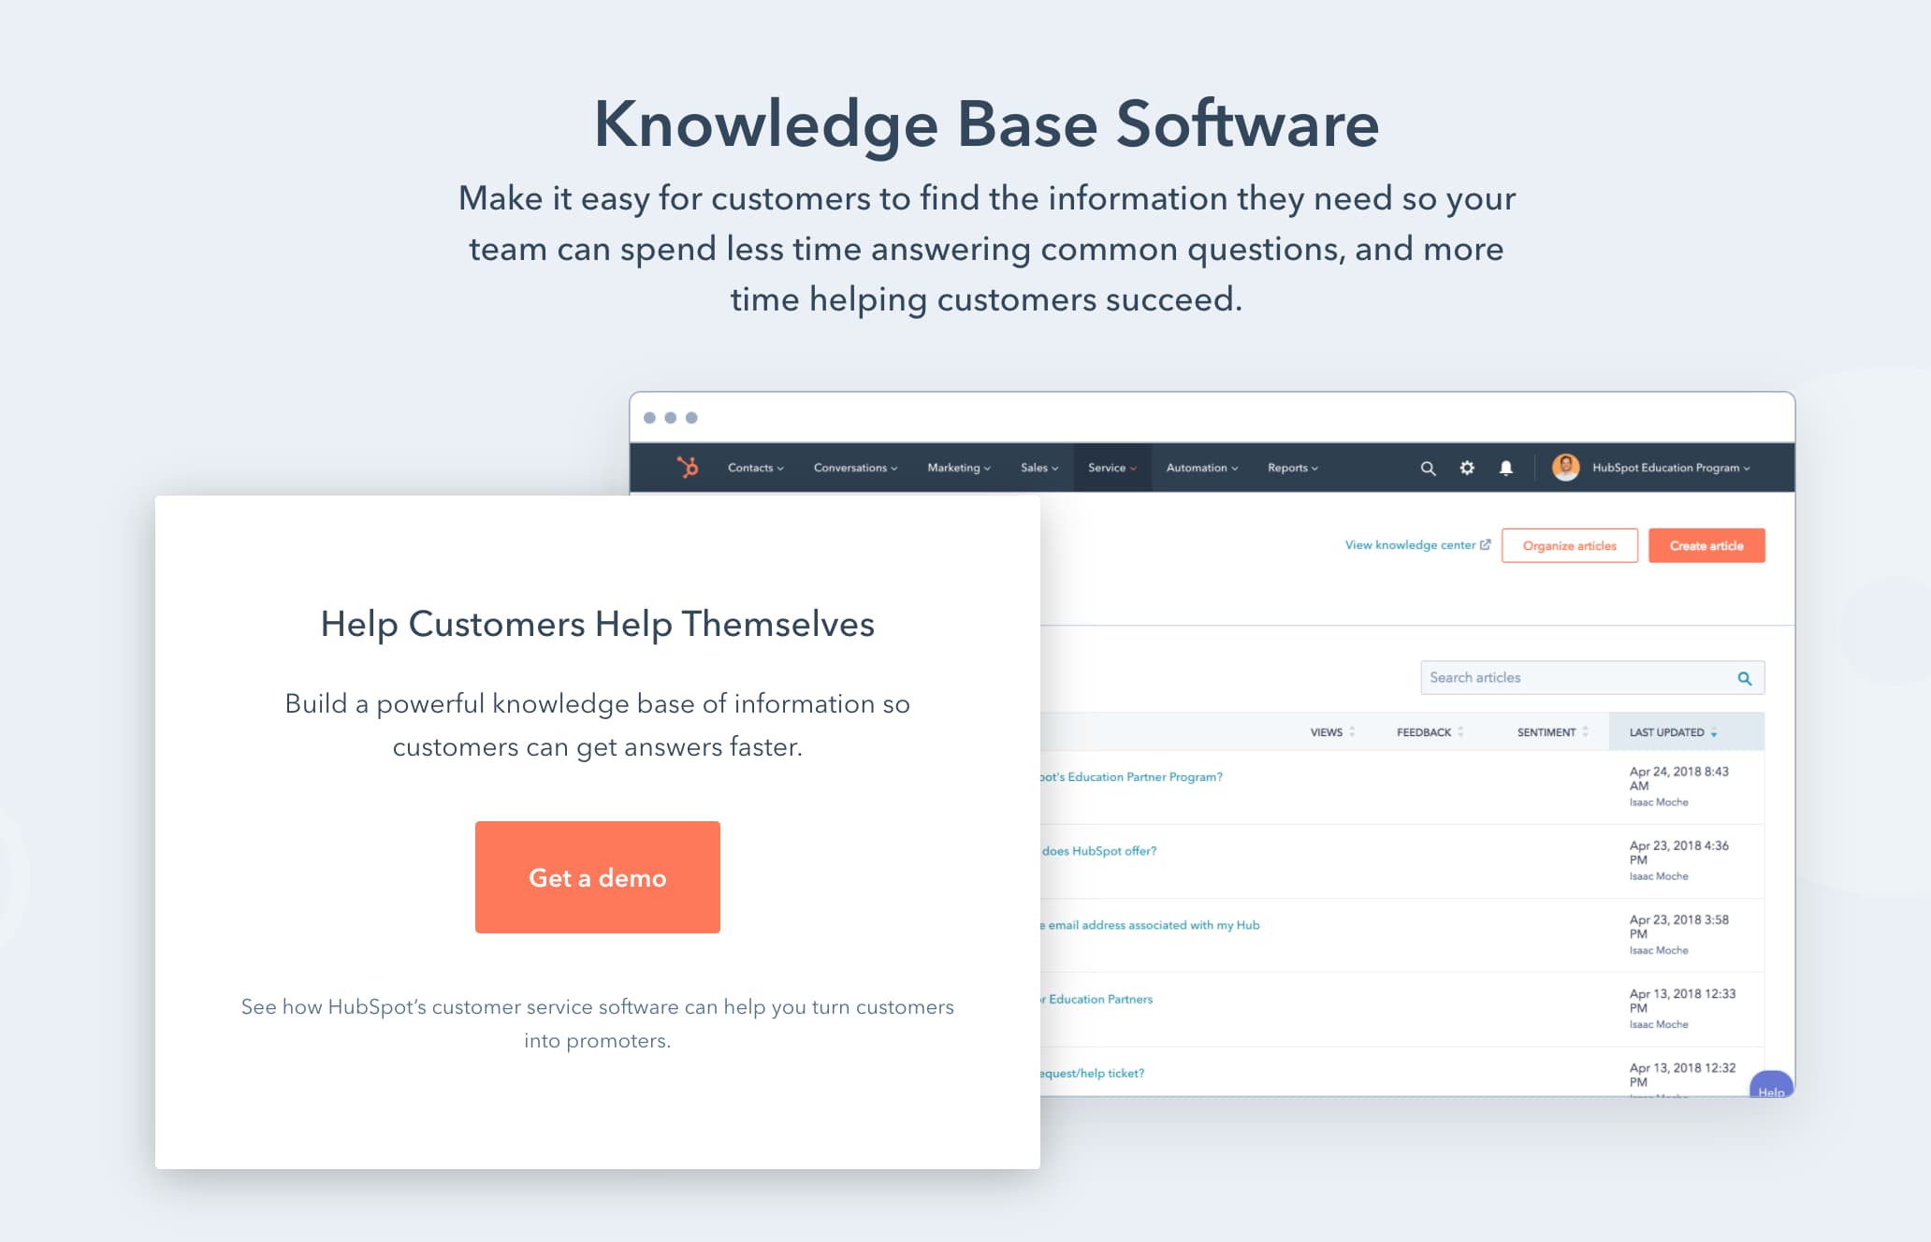Click the Get a demo button
The height and width of the screenshot is (1242, 1931).
(x=597, y=876)
